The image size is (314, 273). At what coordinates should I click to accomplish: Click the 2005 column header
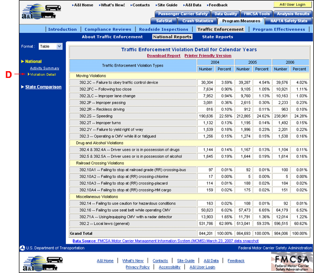[253, 62]
